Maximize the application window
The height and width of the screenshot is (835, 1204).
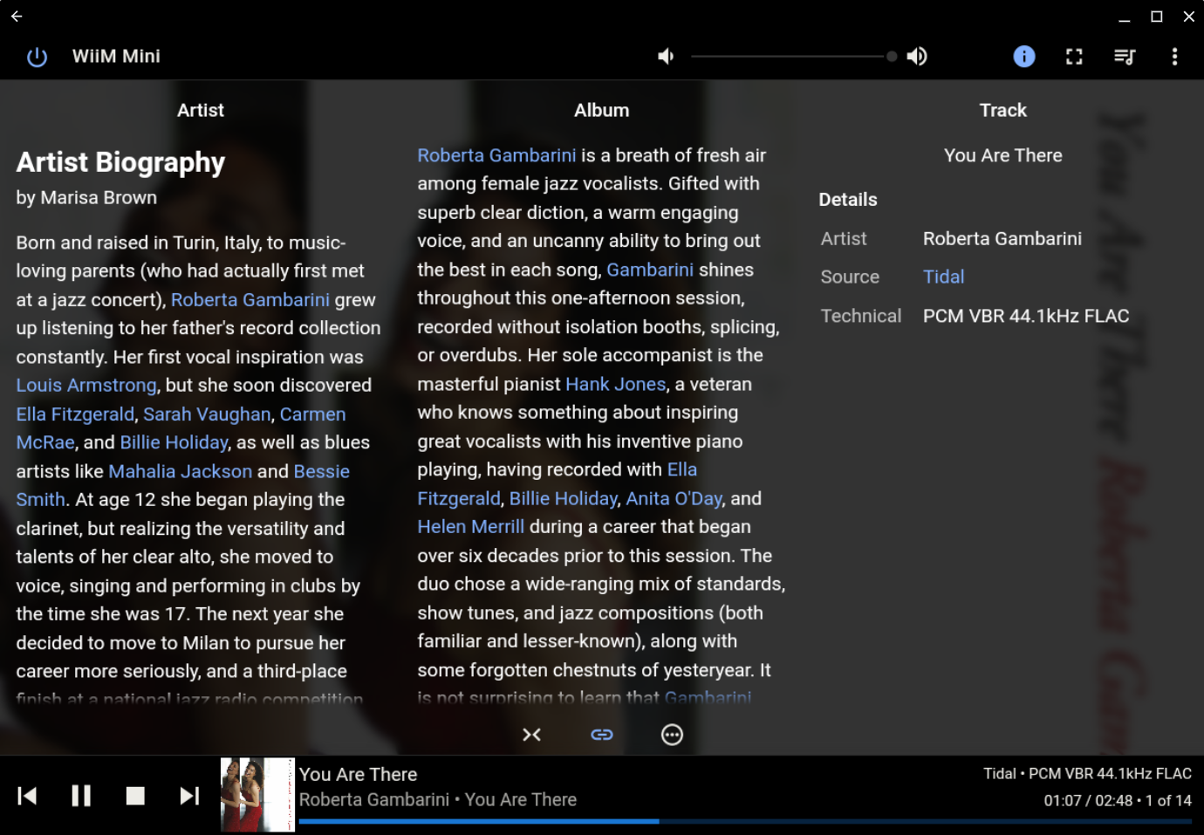pos(1157,17)
